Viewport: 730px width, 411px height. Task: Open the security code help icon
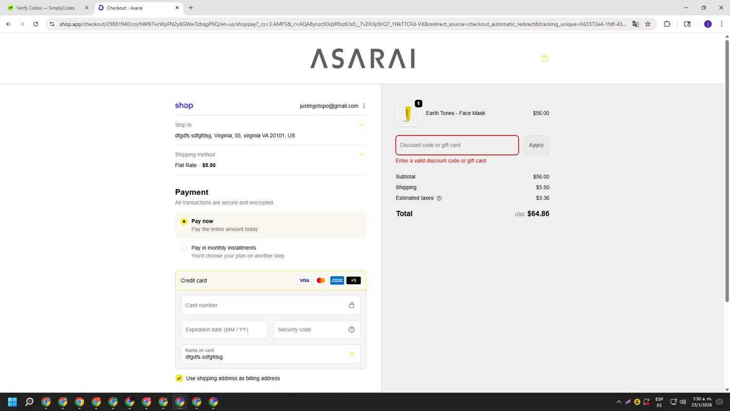(351, 330)
